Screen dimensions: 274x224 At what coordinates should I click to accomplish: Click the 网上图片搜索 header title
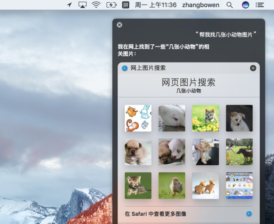148,68
